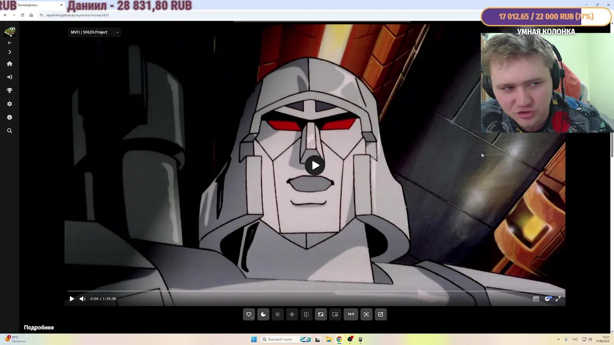Open the Windows Start menu
Viewport: 614px width, 345px height.
click(x=254, y=339)
